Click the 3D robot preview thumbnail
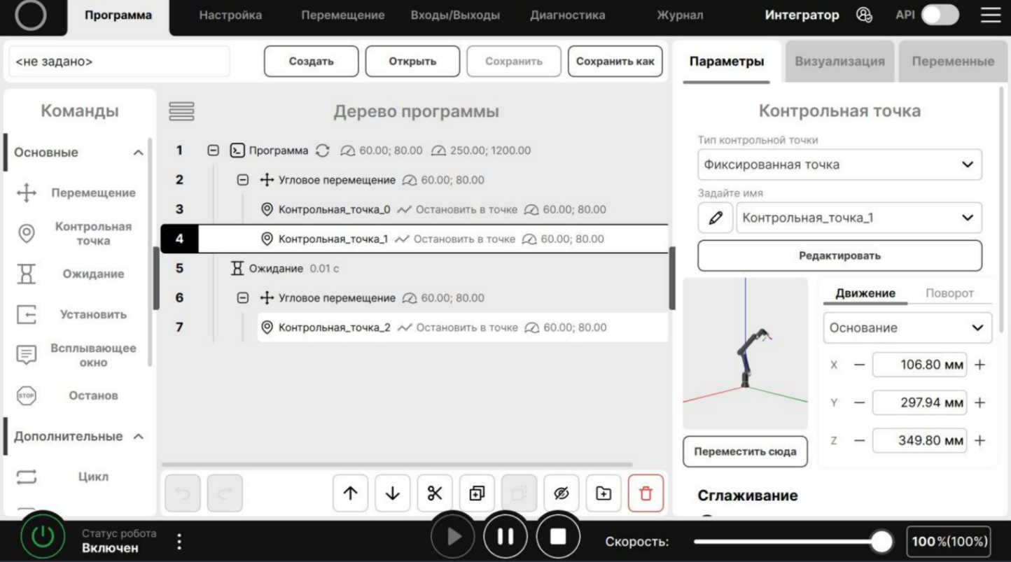This screenshot has height=562, width=1011. [x=745, y=353]
